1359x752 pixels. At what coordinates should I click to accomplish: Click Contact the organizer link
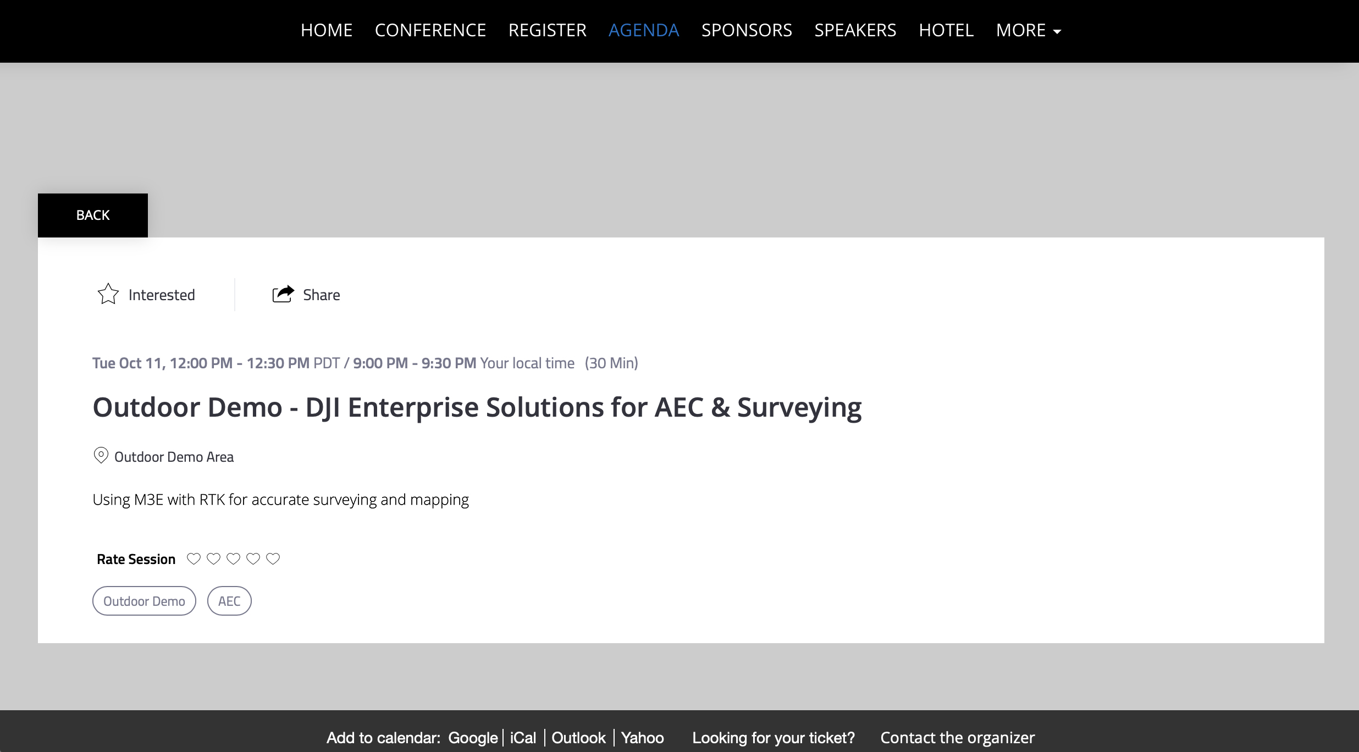pyautogui.click(x=958, y=738)
